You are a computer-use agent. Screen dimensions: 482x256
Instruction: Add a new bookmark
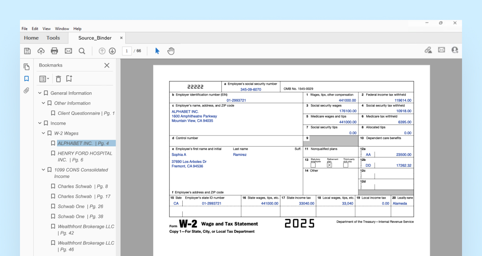click(x=69, y=79)
